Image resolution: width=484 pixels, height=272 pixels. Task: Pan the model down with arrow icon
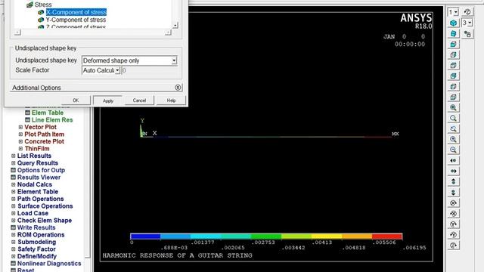click(453, 193)
